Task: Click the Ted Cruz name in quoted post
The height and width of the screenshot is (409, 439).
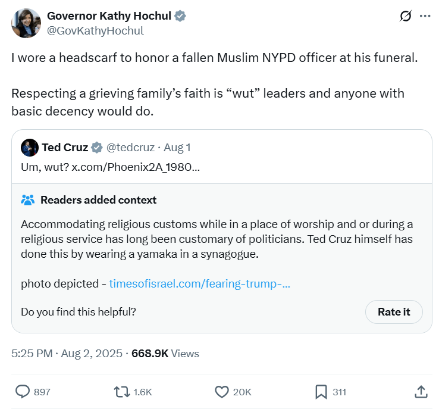Action: point(65,147)
